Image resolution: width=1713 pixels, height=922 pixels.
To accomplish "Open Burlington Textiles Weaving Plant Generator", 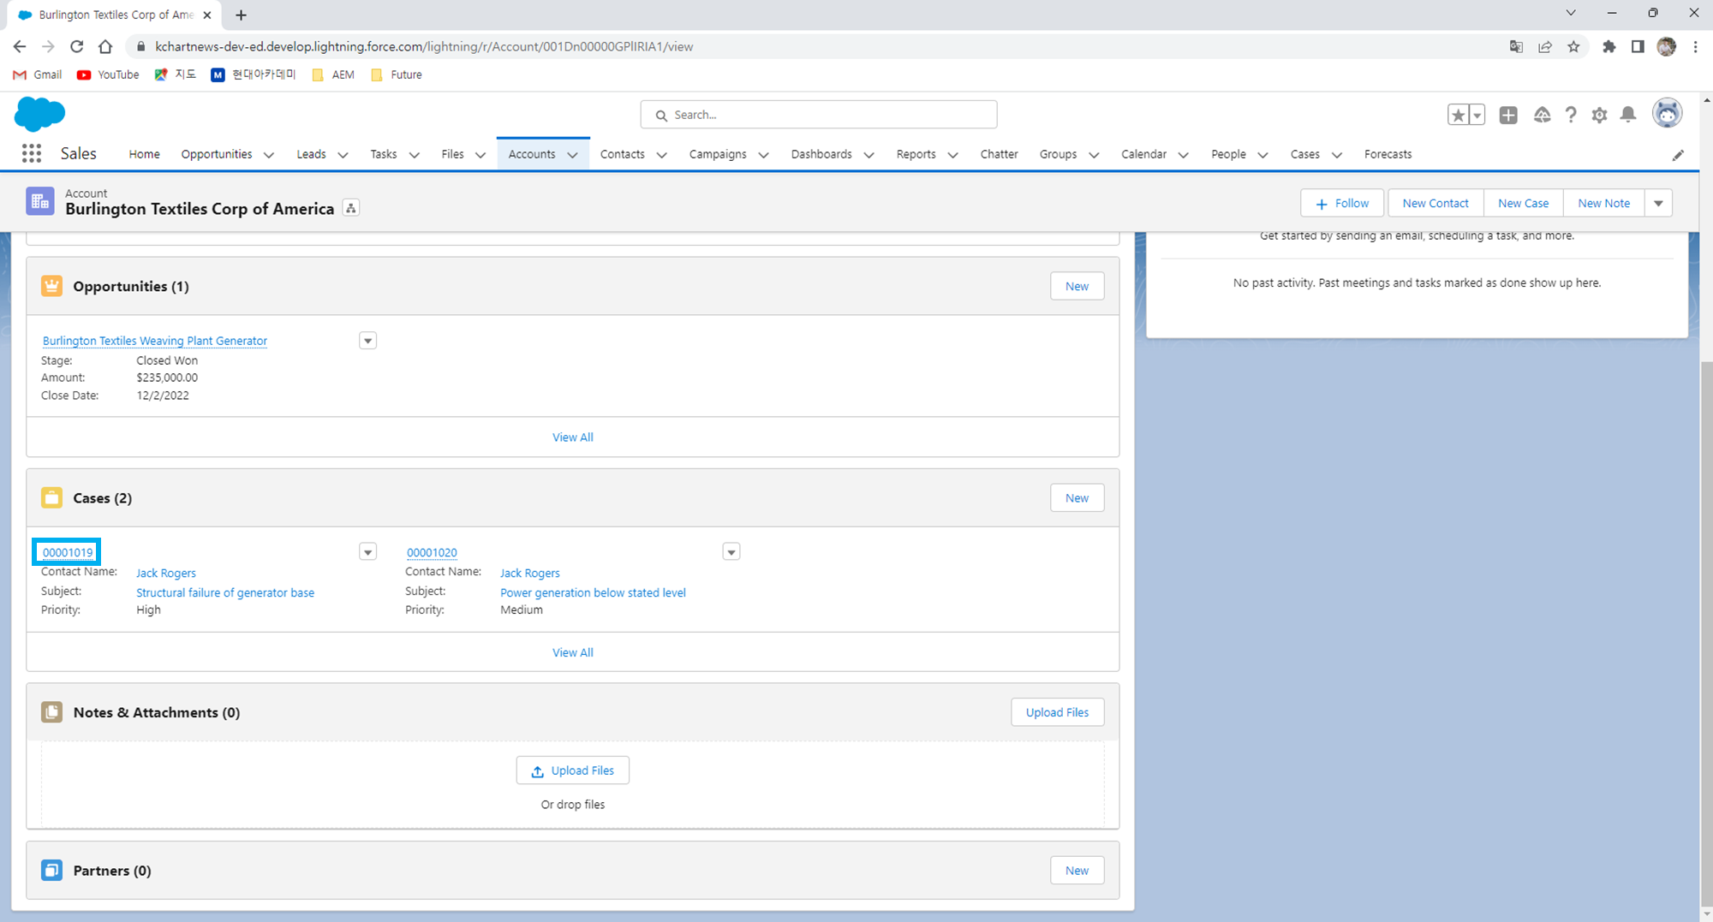I will pos(155,341).
